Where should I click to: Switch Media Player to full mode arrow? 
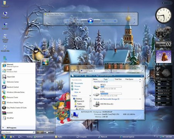pyautogui.click(x=134, y=23)
